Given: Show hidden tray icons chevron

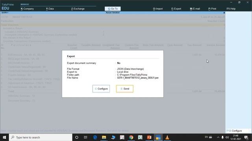Looking at the screenshot, I should pos(218,137).
